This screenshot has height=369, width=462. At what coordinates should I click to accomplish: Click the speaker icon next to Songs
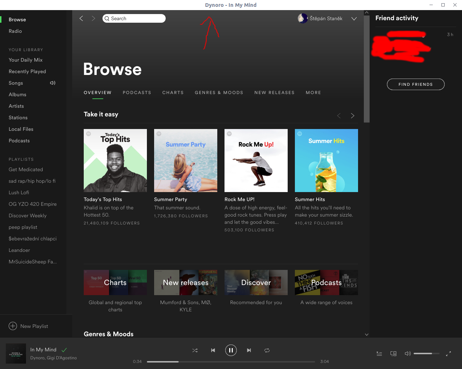tap(53, 83)
